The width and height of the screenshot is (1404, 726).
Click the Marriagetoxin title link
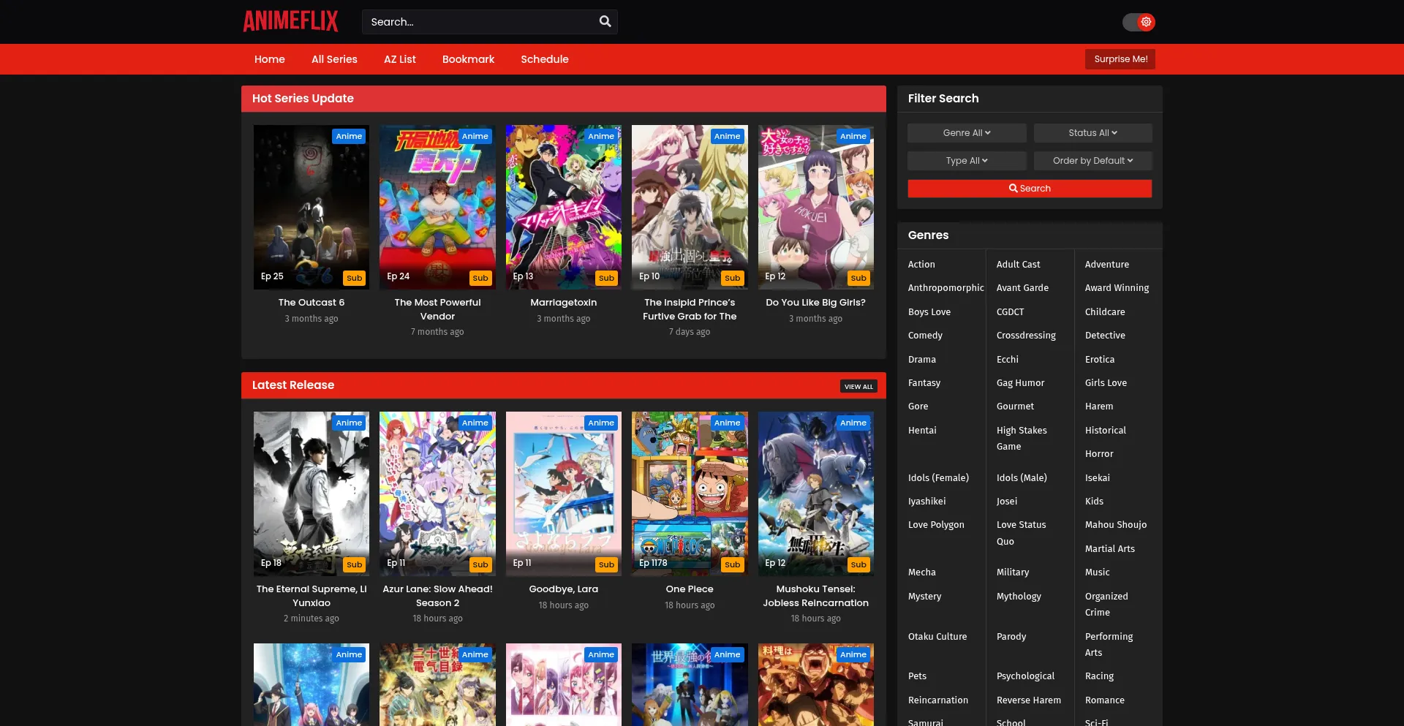click(x=564, y=303)
